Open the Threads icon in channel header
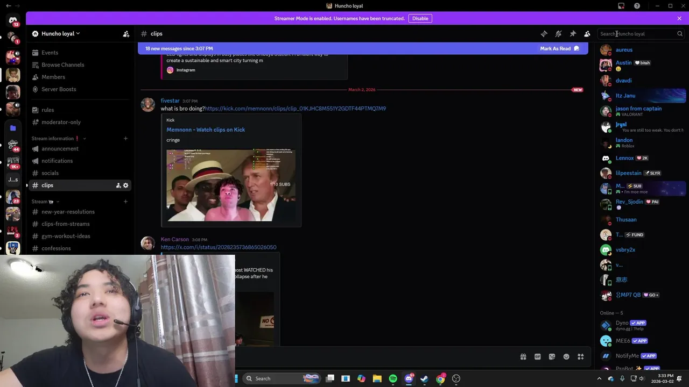The width and height of the screenshot is (689, 387). (544, 33)
